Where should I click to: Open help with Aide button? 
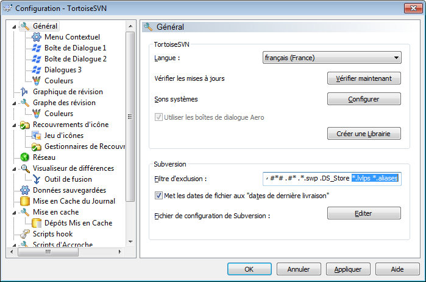point(397,269)
